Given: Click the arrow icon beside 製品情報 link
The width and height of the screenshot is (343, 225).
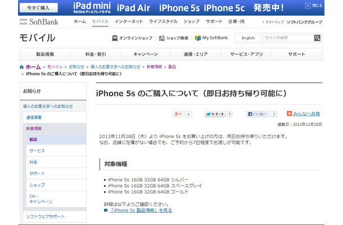Looking at the screenshot, I should (x=106, y=210).
